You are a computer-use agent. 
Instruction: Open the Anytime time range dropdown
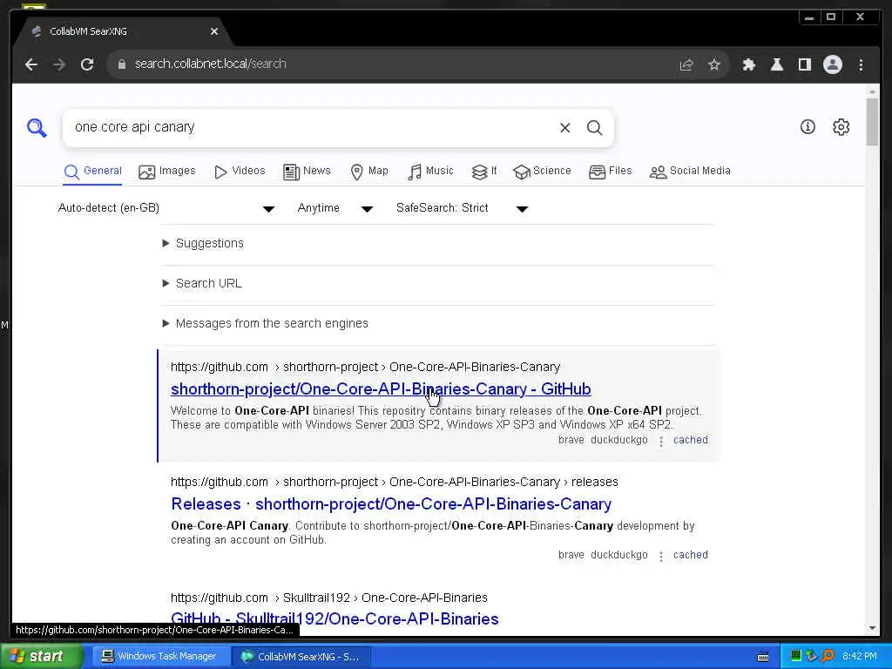pos(335,208)
